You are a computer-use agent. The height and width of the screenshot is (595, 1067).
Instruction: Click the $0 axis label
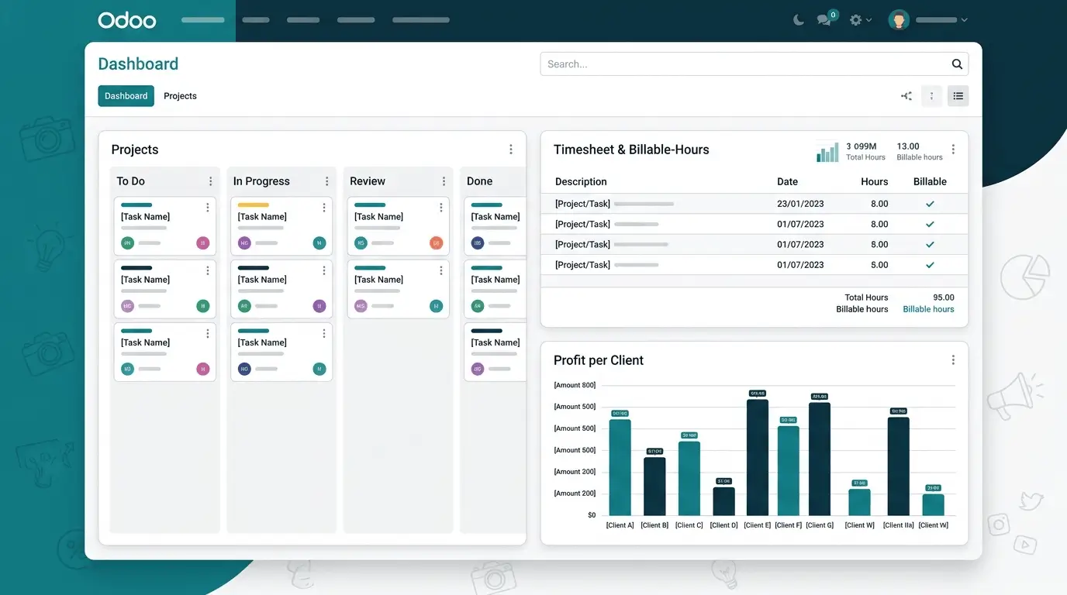(592, 515)
